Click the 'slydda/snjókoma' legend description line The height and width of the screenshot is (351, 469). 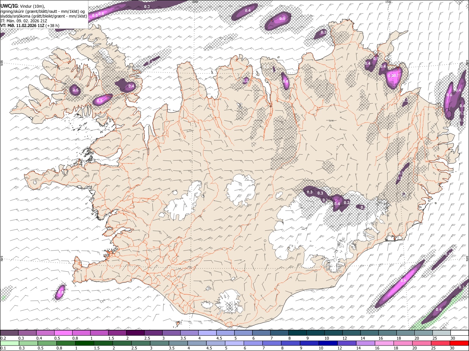44,16
